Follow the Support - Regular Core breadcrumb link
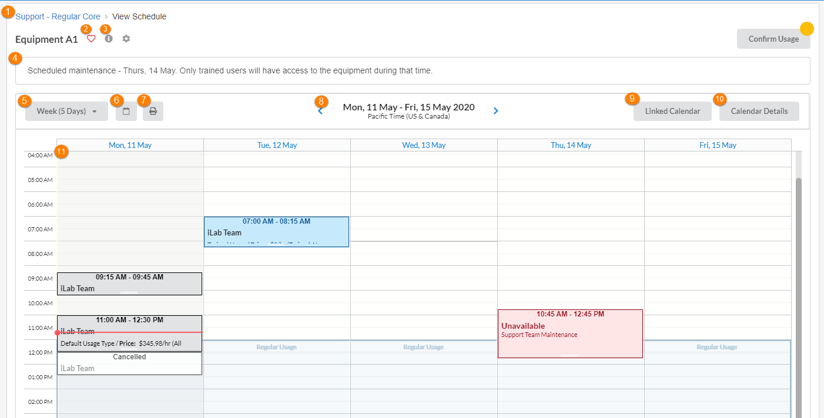The height and width of the screenshot is (418, 824). pyautogui.click(x=58, y=16)
